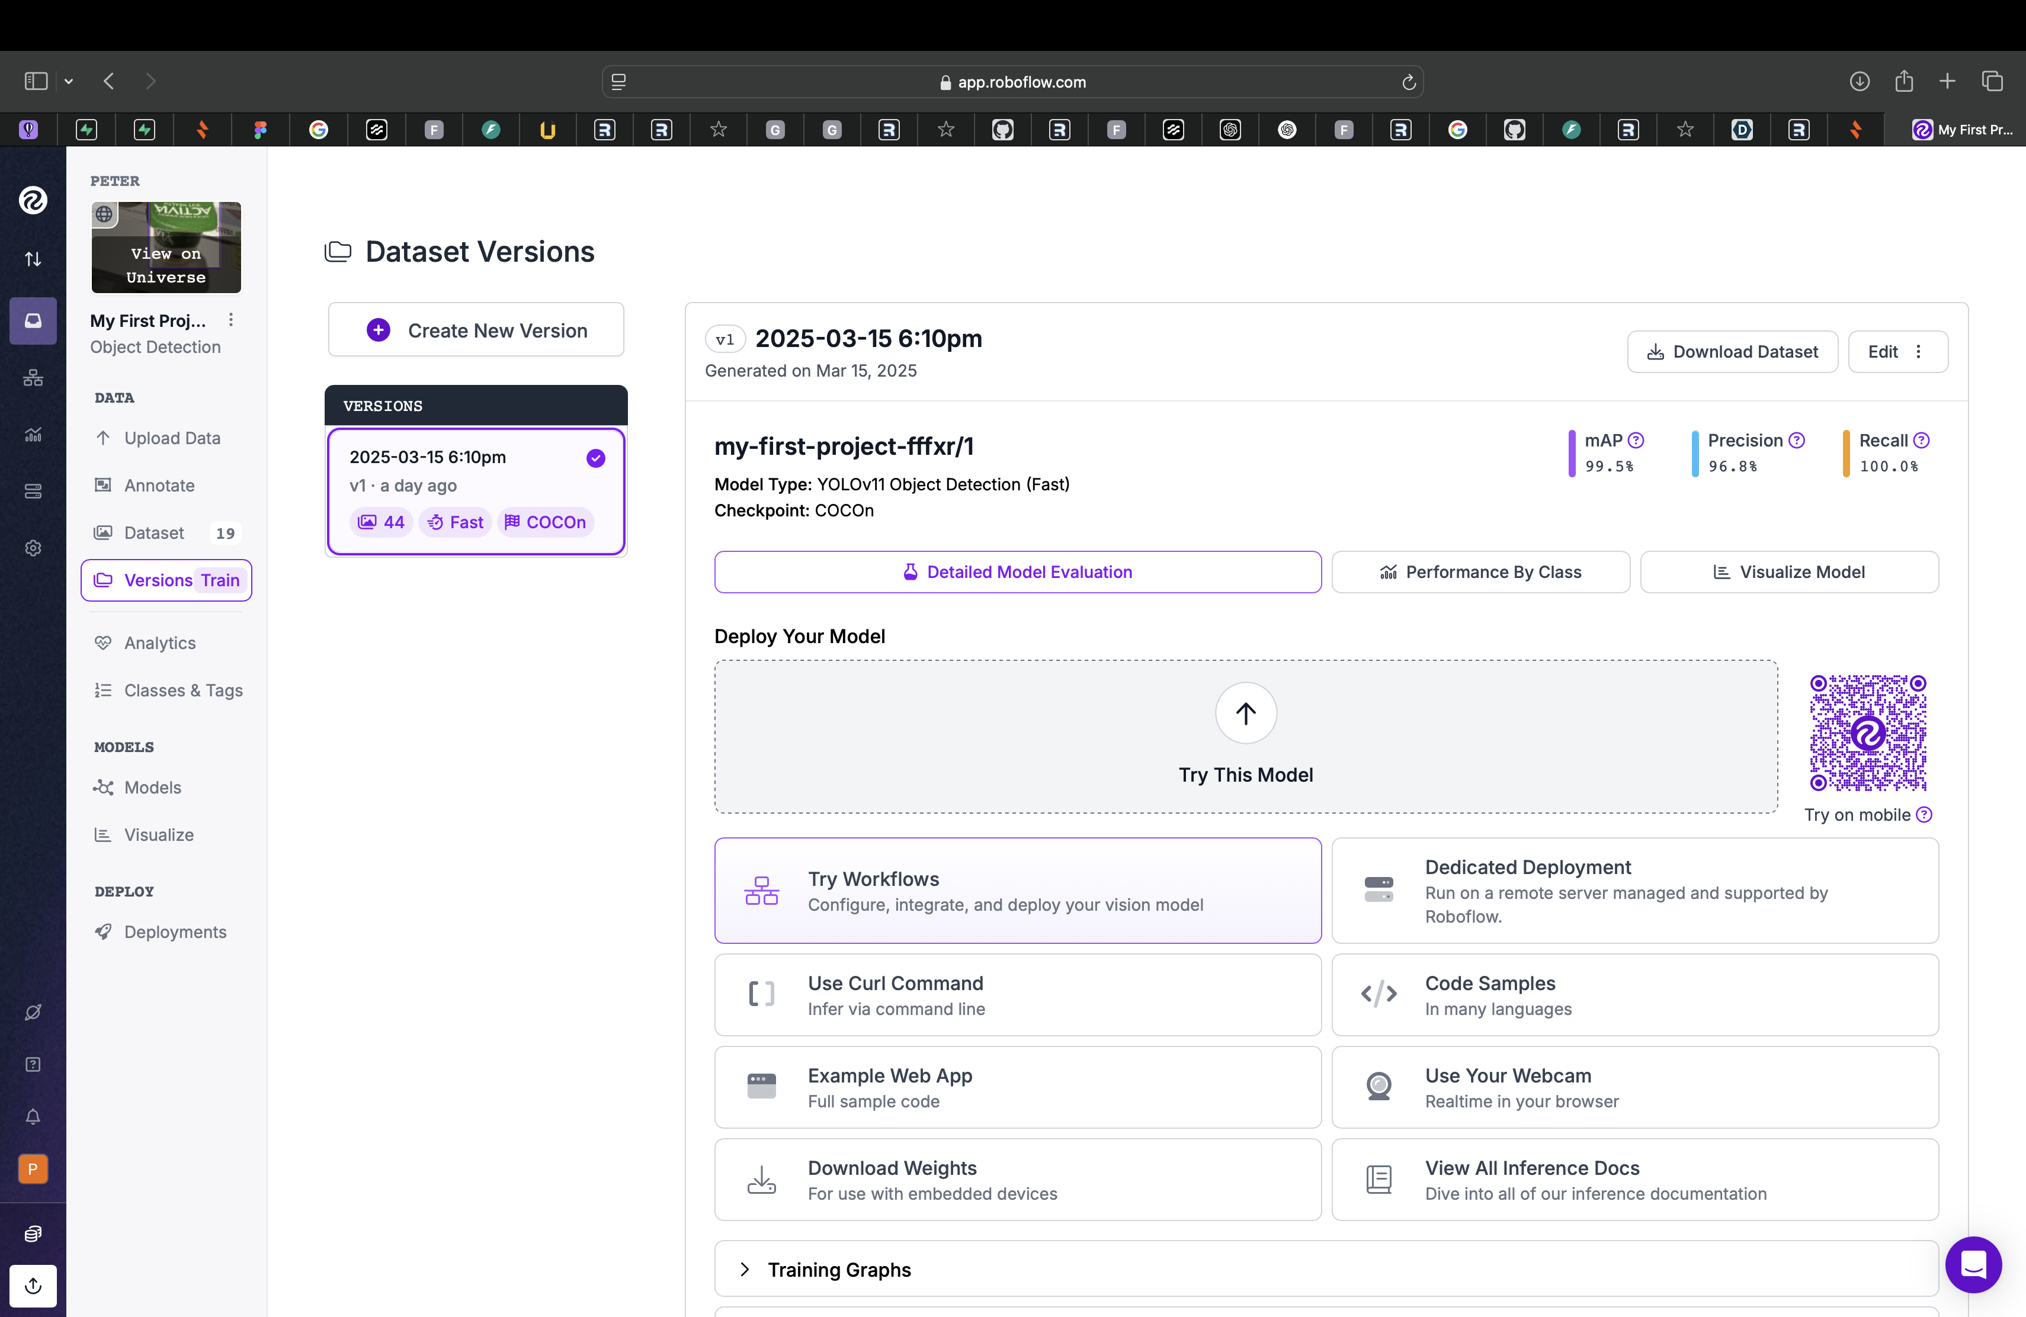
Task: Click the monitoring chart icon in the left rail
Action: (x=33, y=435)
